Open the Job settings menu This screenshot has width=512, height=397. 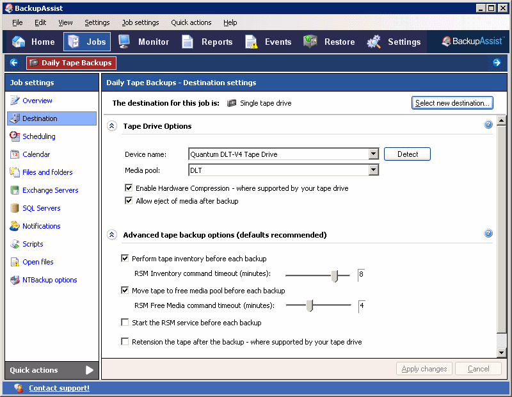[x=140, y=22]
